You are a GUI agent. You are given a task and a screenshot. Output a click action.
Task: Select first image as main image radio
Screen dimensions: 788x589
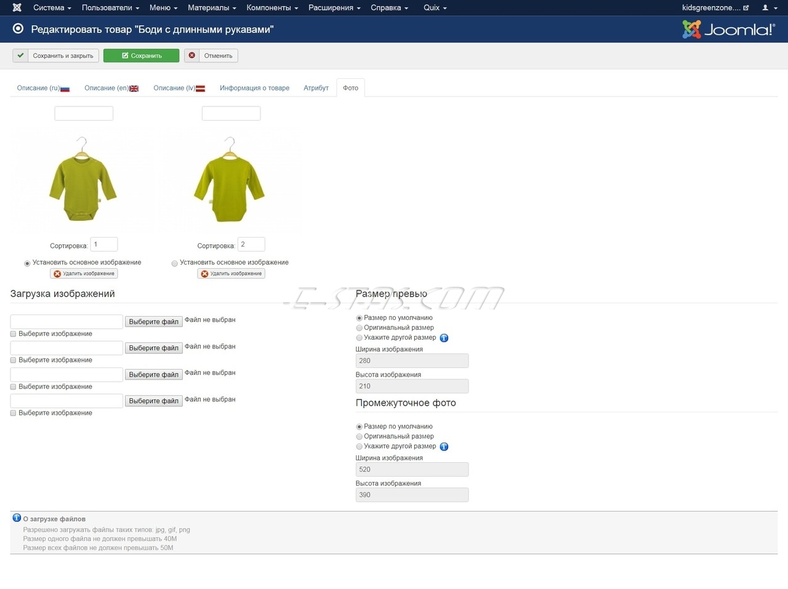[27, 263]
